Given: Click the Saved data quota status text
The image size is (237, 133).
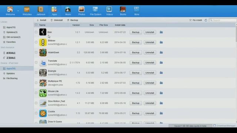Looking at the screenshot, I should pos(190,126).
